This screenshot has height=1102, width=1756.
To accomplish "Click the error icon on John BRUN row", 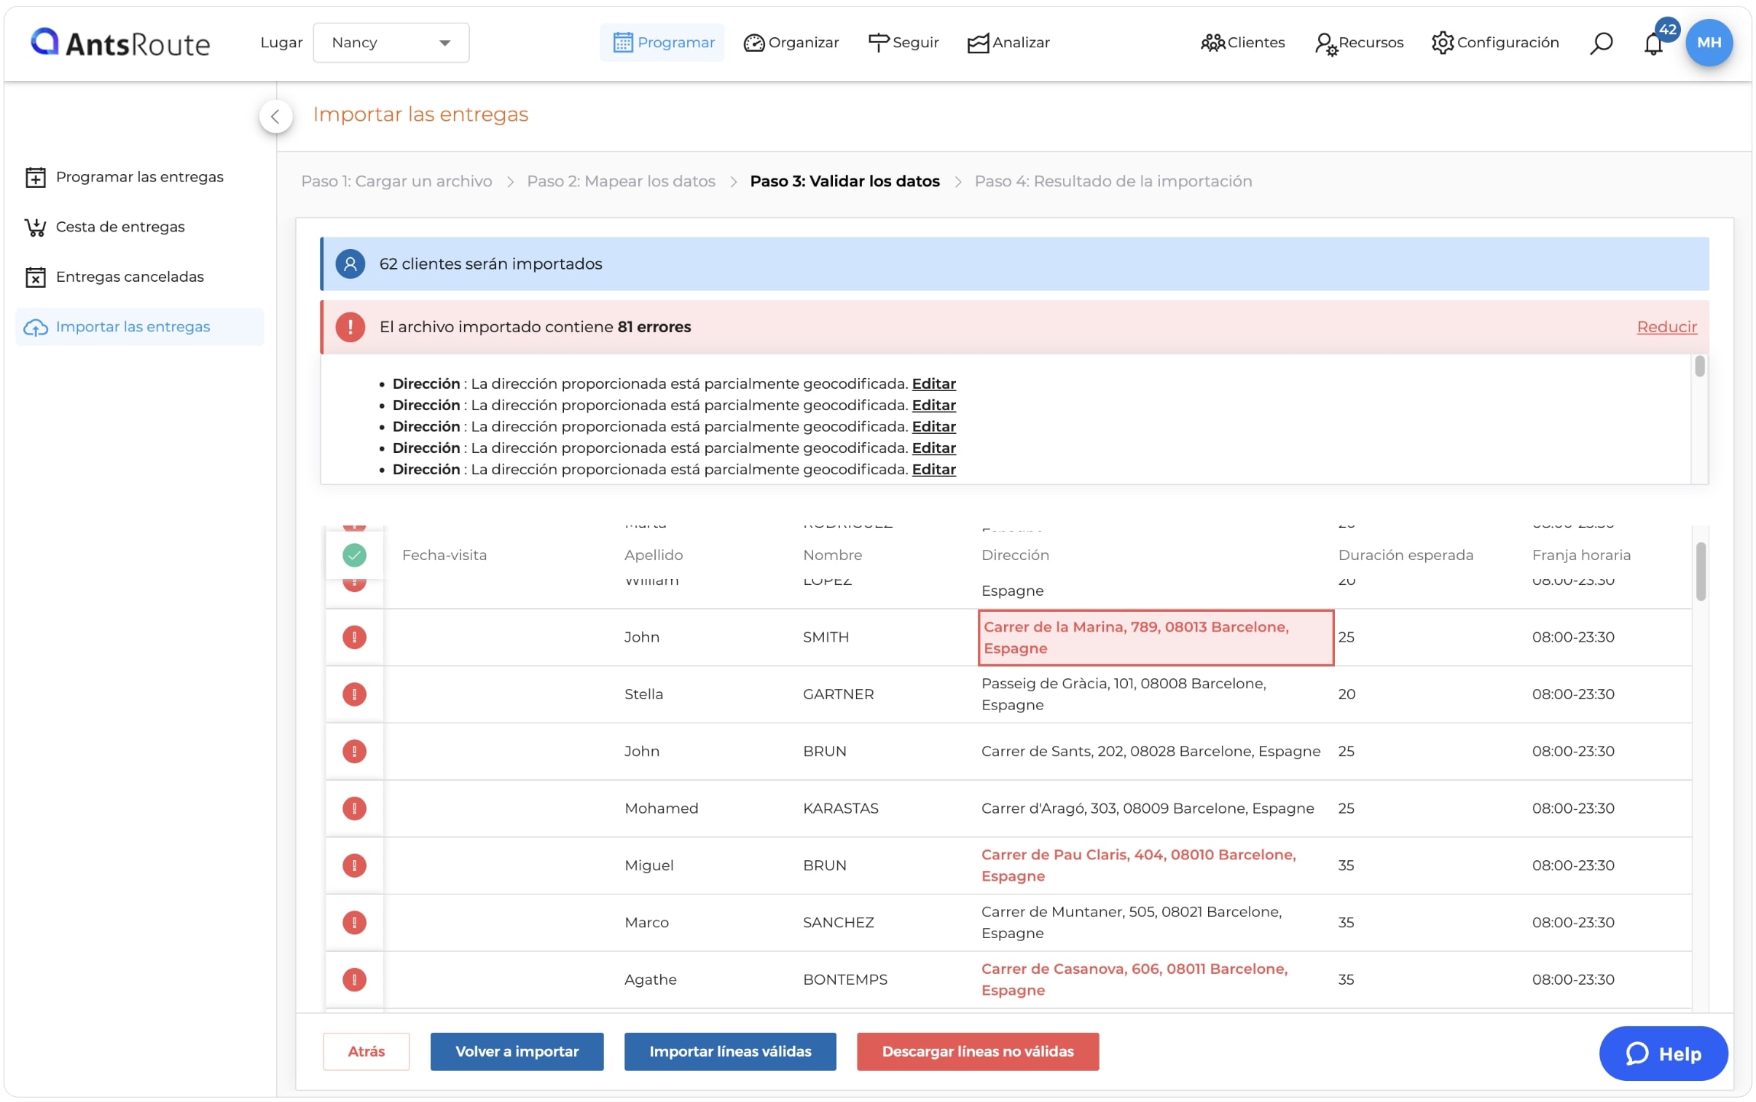I will [x=354, y=752].
